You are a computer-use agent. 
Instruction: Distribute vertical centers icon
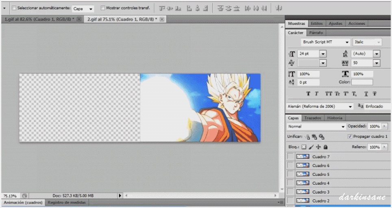(x=228, y=8)
